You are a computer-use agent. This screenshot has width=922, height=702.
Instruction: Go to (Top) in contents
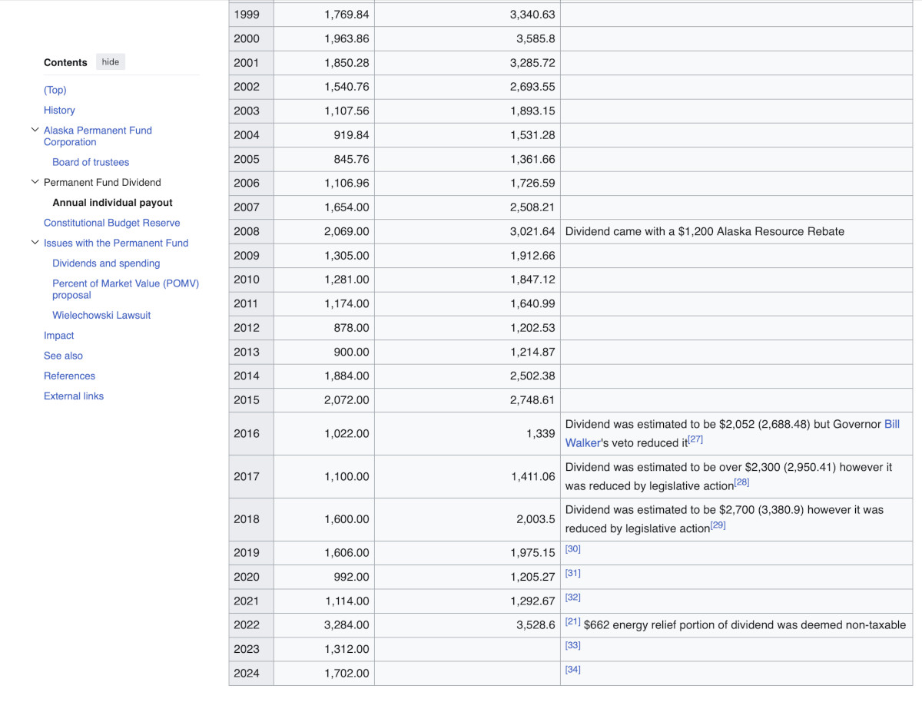pyautogui.click(x=55, y=90)
